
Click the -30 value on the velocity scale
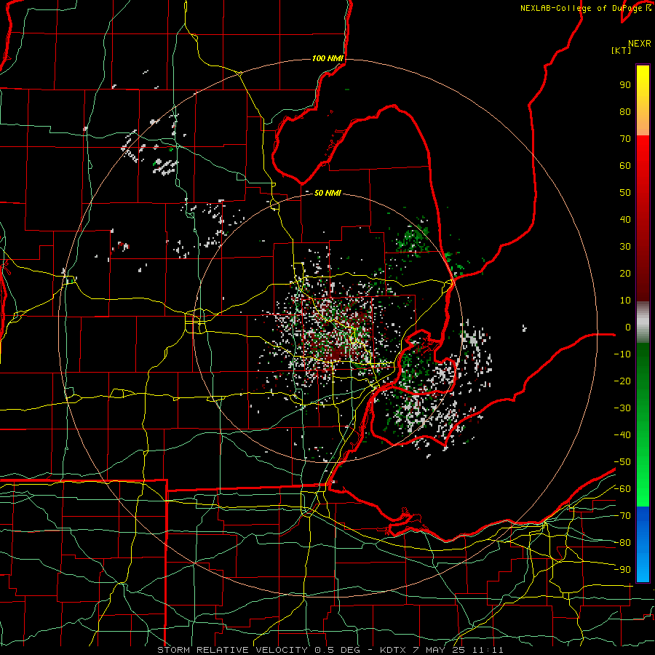point(622,408)
